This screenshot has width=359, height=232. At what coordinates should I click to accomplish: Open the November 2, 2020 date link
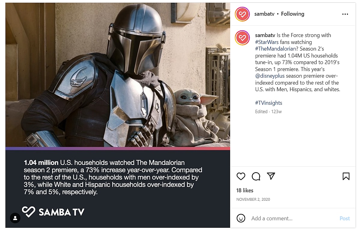pyautogui.click(x=253, y=200)
